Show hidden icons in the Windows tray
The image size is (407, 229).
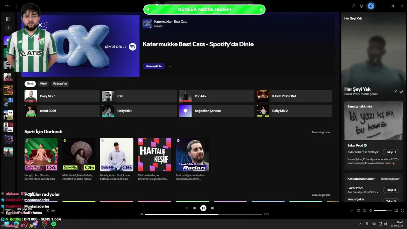click(360, 224)
